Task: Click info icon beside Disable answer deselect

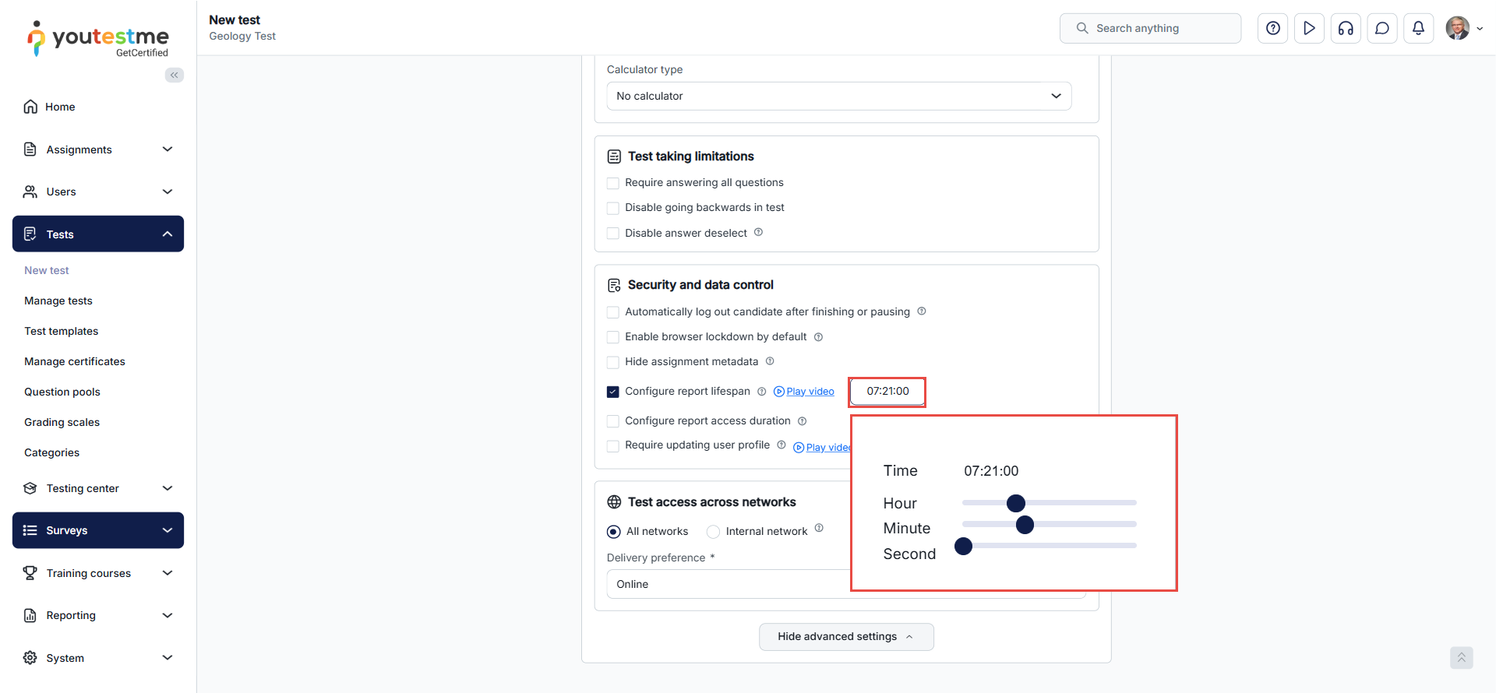Action: [758, 232]
